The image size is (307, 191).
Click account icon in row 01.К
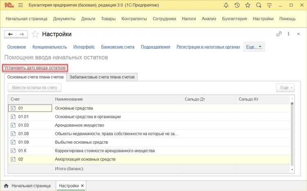[x=13, y=151]
